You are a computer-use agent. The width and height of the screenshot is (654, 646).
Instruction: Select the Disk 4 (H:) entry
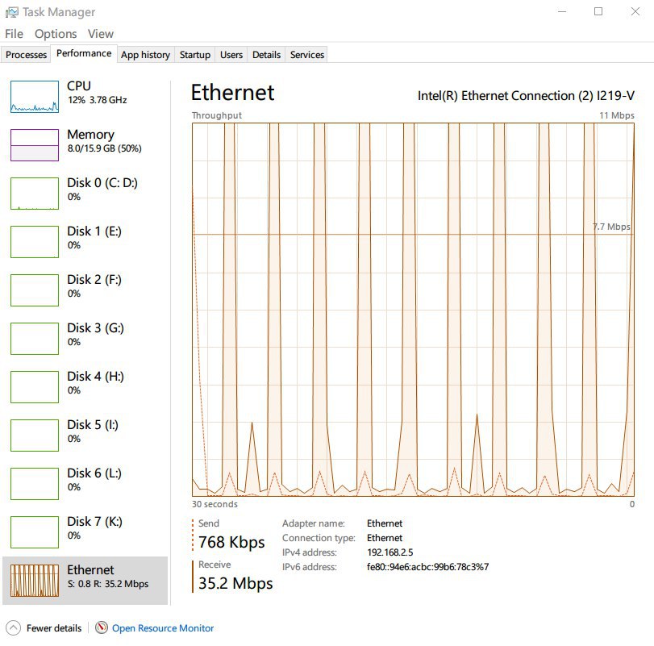pyautogui.click(x=85, y=386)
